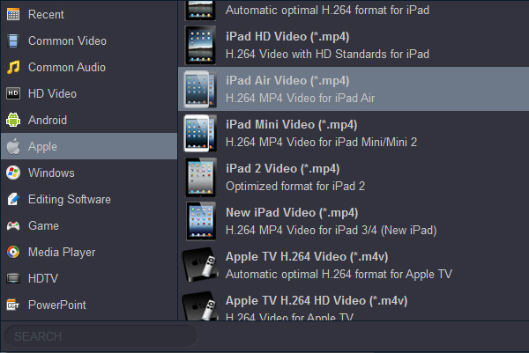Click the Windows logo icon
This screenshot has width=529, height=353.
pos(13,173)
